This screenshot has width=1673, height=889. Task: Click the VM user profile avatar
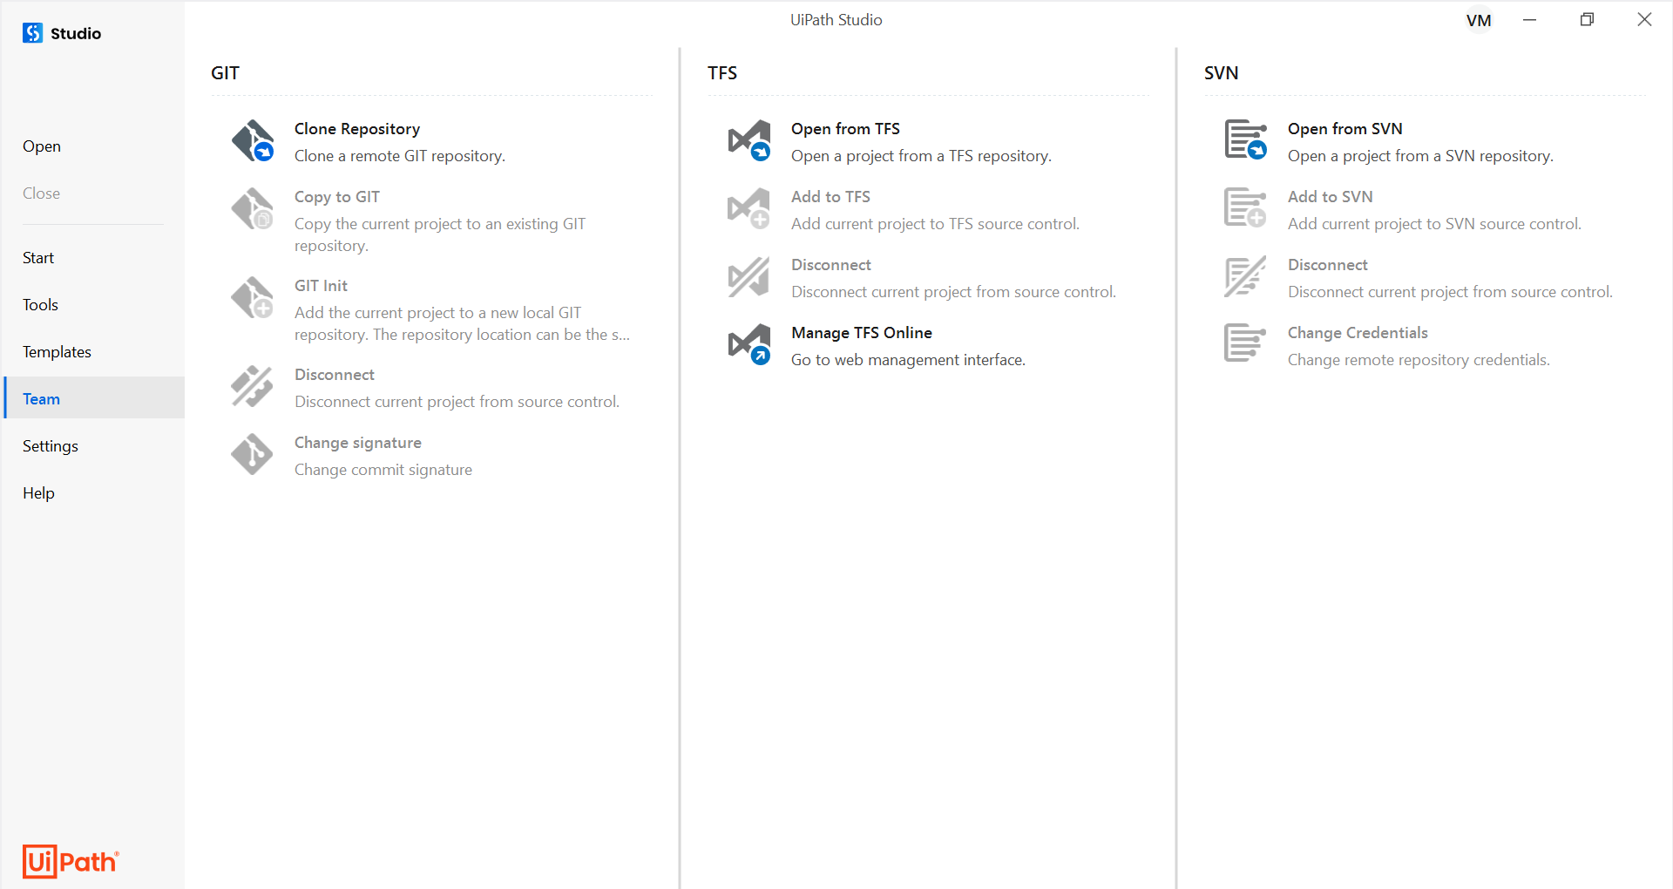[x=1479, y=21]
